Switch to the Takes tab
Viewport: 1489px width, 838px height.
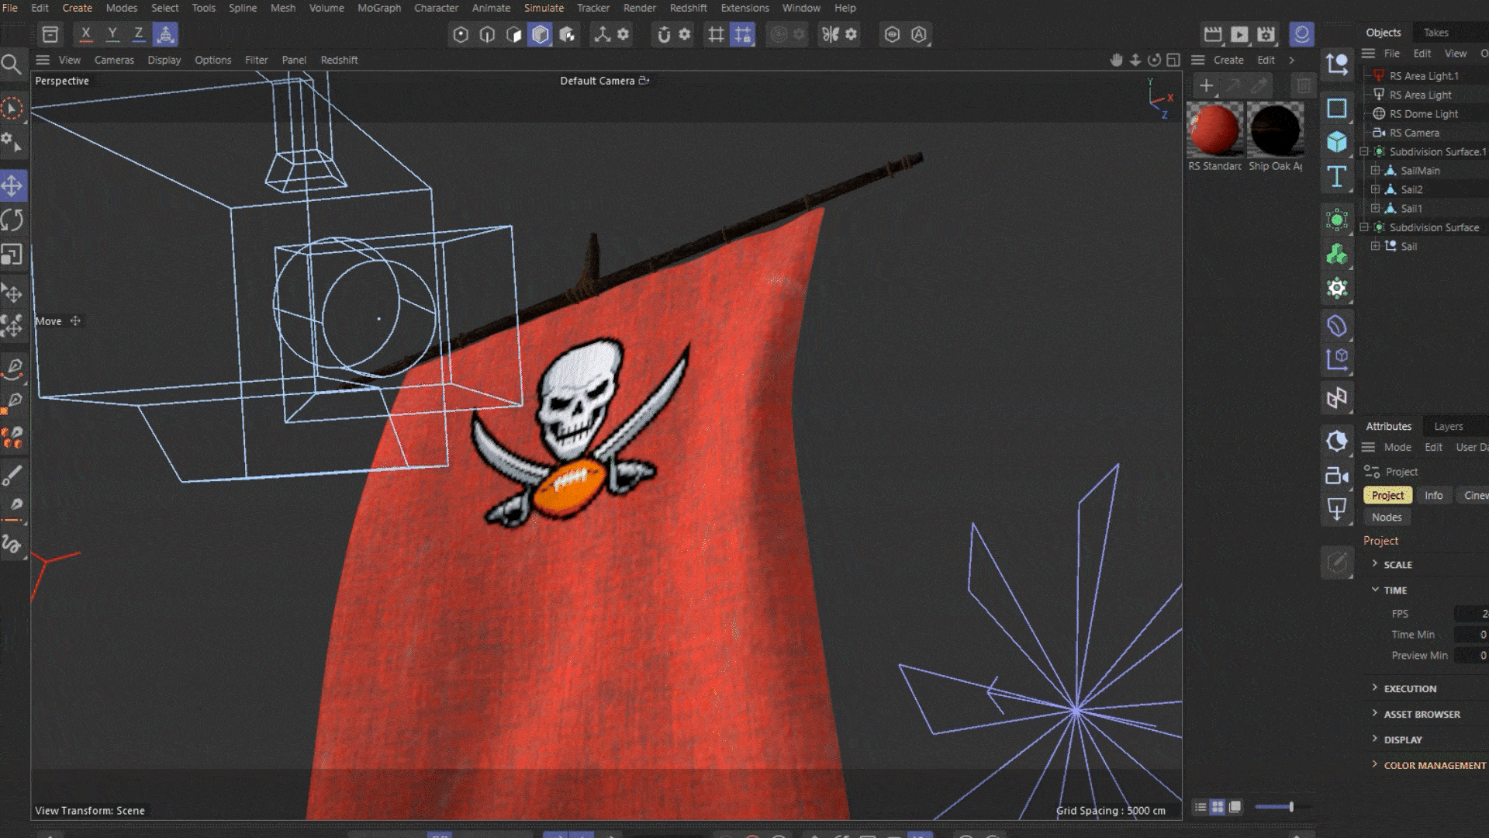[x=1435, y=33]
